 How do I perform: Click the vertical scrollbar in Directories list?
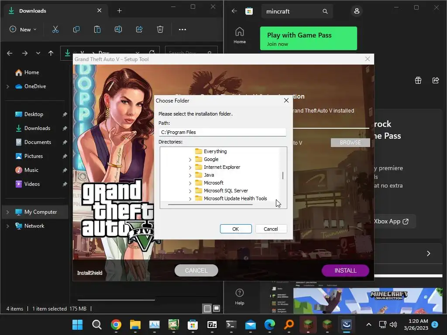click(x=283, y=175)
